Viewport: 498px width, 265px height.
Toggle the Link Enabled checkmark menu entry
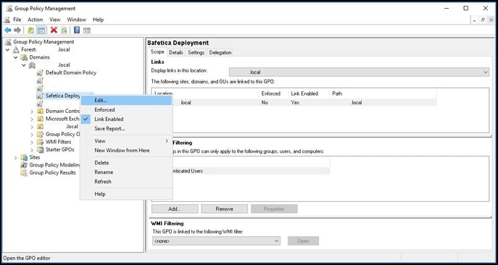click(x=126, y=119)
